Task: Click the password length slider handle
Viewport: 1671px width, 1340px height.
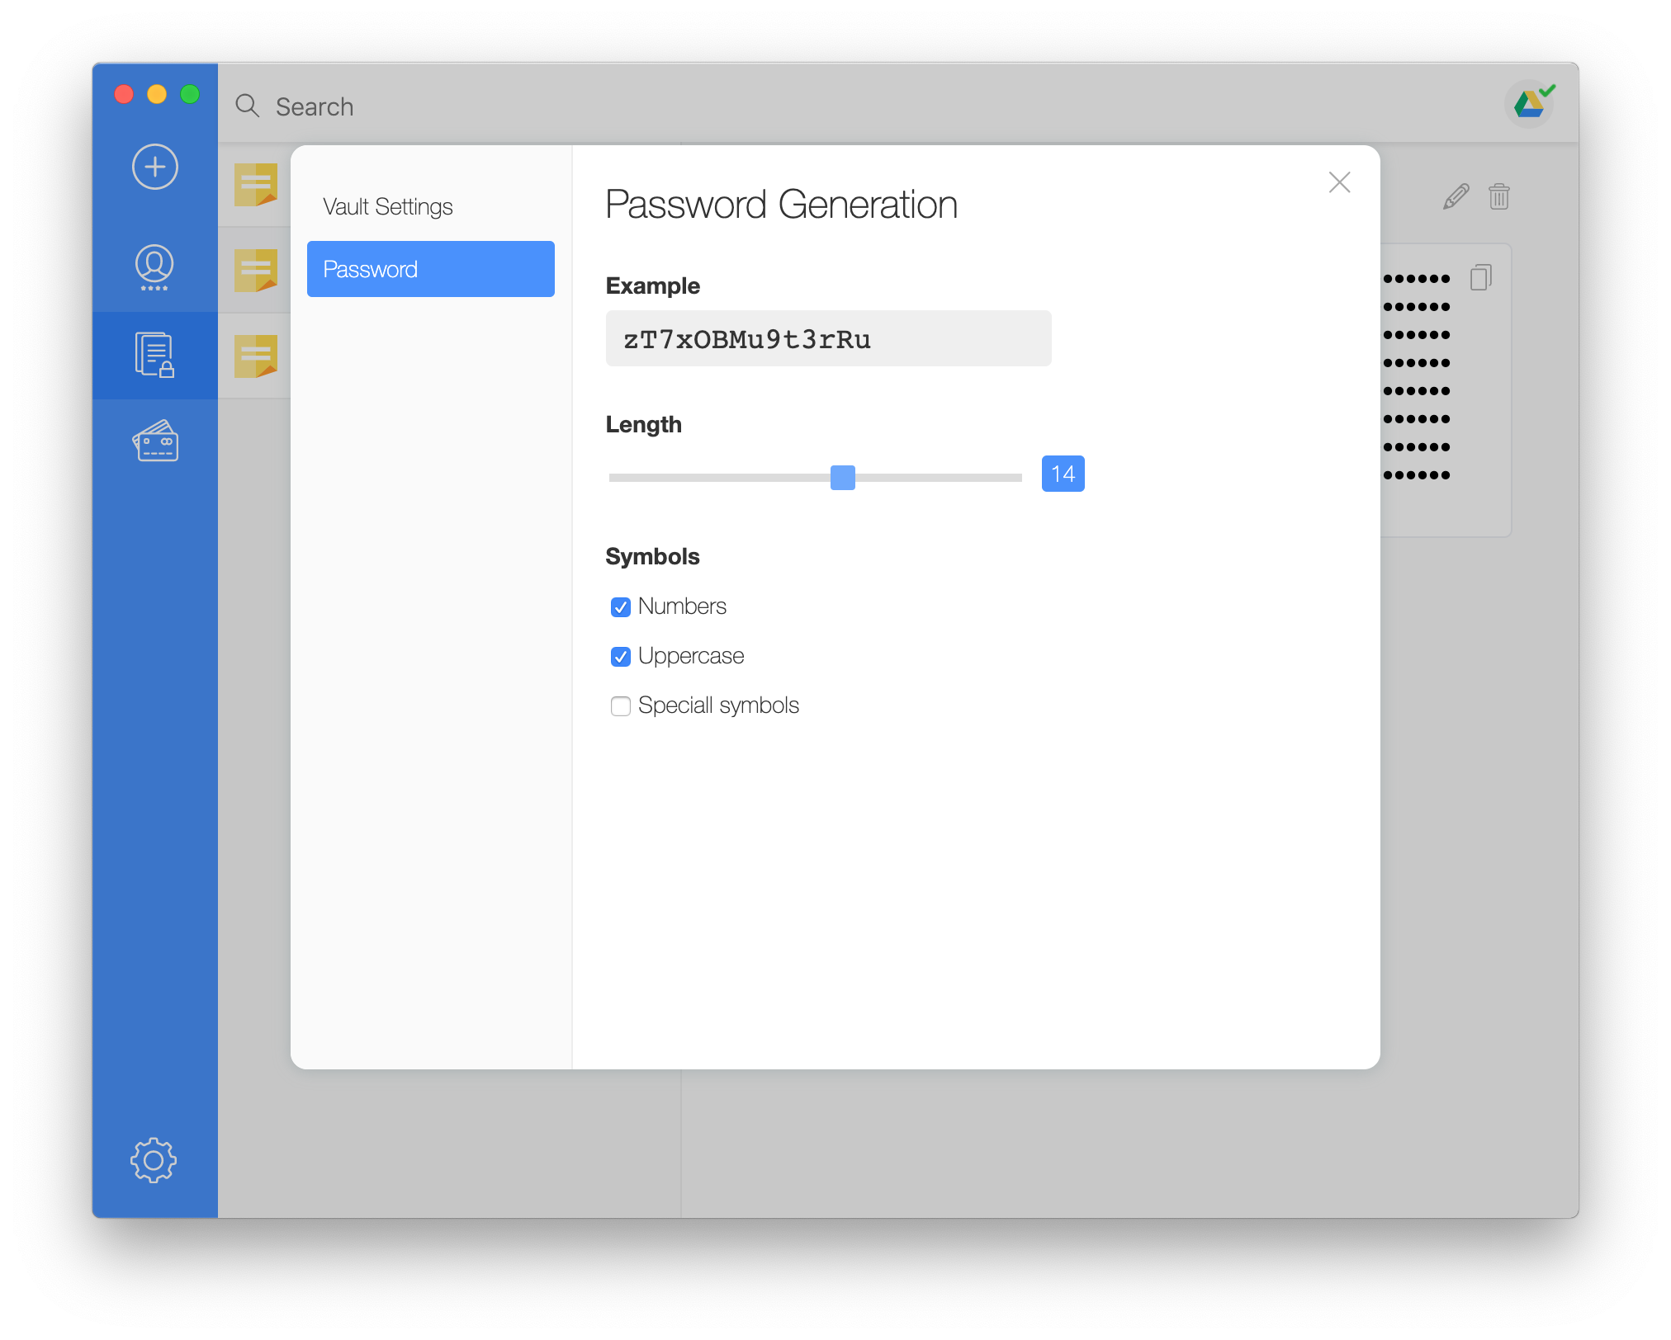Action: pyautogui.click(x=842, y=477)
